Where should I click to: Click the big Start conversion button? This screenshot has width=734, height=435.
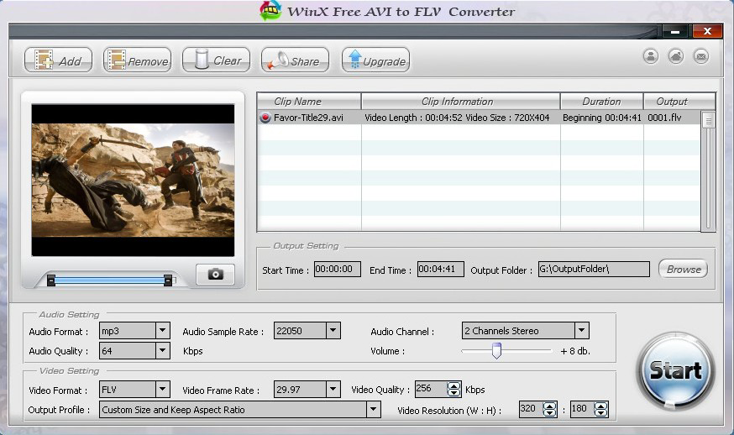(676, 371)
